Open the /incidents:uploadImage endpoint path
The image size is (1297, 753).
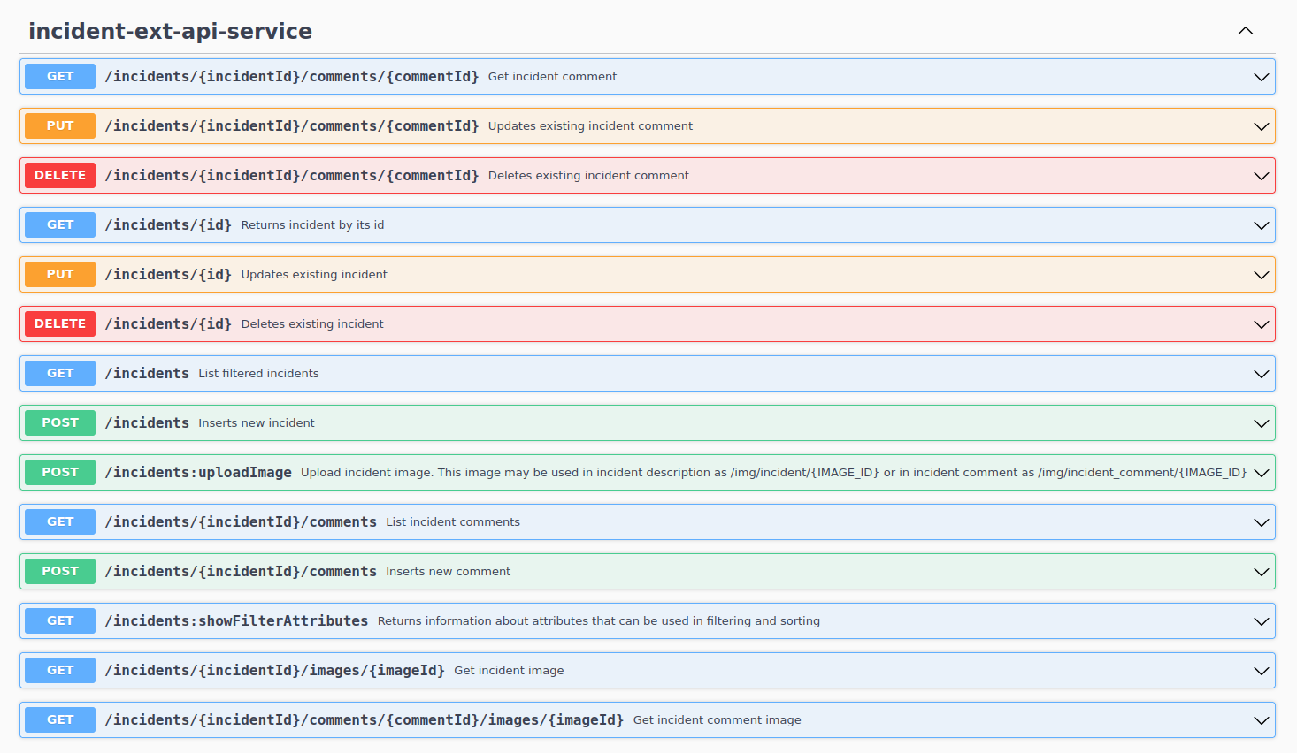click(198, 473)
